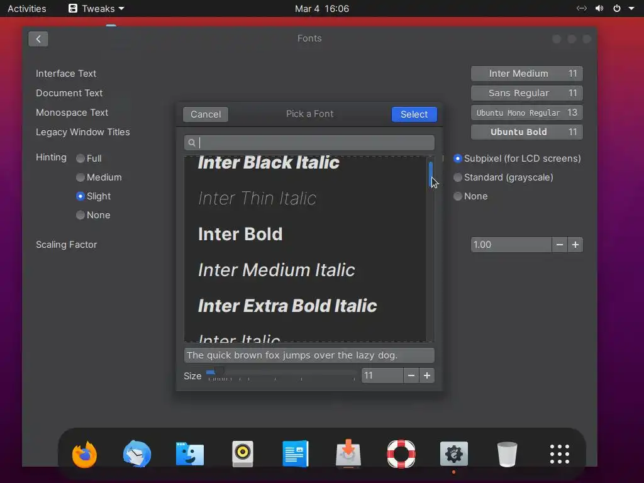
Task: Select Full hinting
Action: tap(89, 158)
